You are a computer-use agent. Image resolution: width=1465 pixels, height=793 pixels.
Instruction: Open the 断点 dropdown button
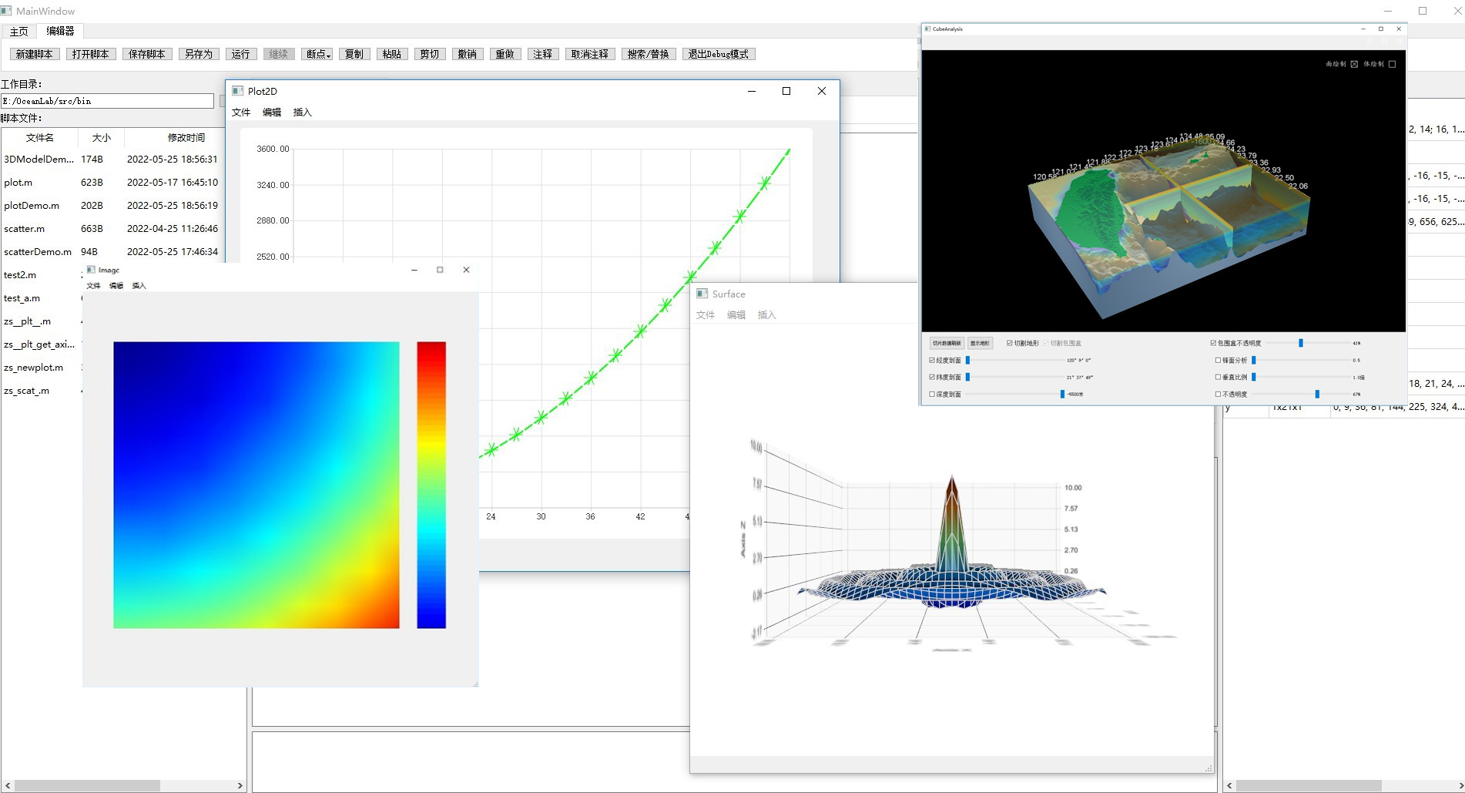click(x=317, y=54)
